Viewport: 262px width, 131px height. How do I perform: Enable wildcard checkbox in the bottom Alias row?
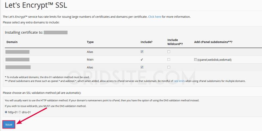click(169, 67)
